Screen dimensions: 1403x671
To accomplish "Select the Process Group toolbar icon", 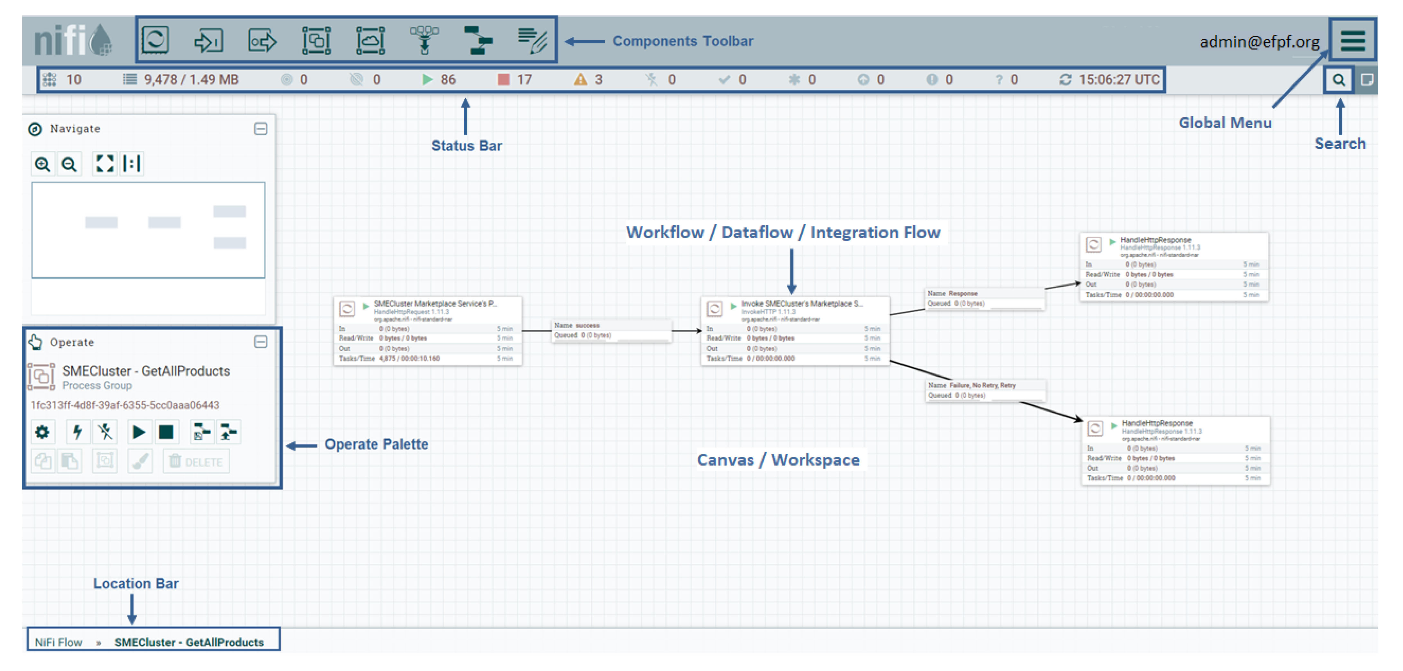I will click(316, 40).
